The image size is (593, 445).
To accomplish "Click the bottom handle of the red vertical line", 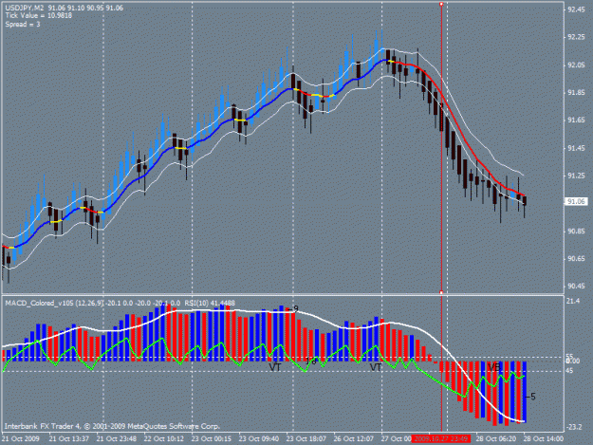I will pos(441,292).
